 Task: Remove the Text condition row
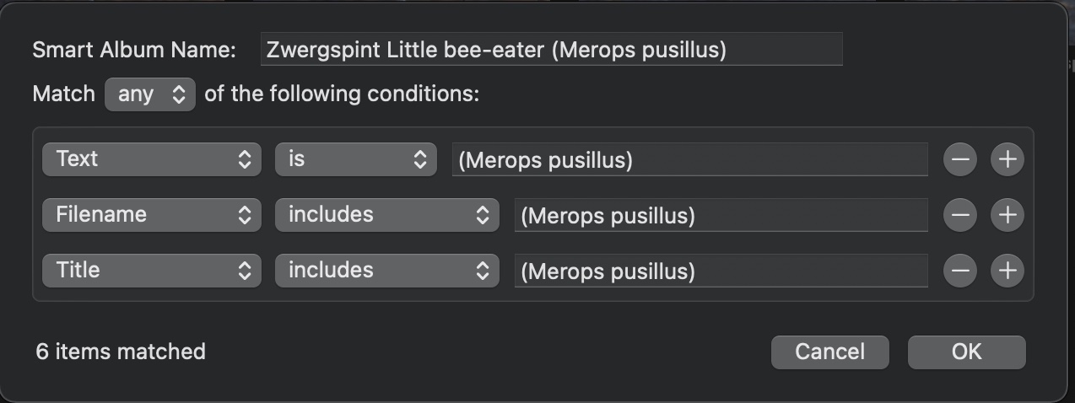tap(960, 159)
